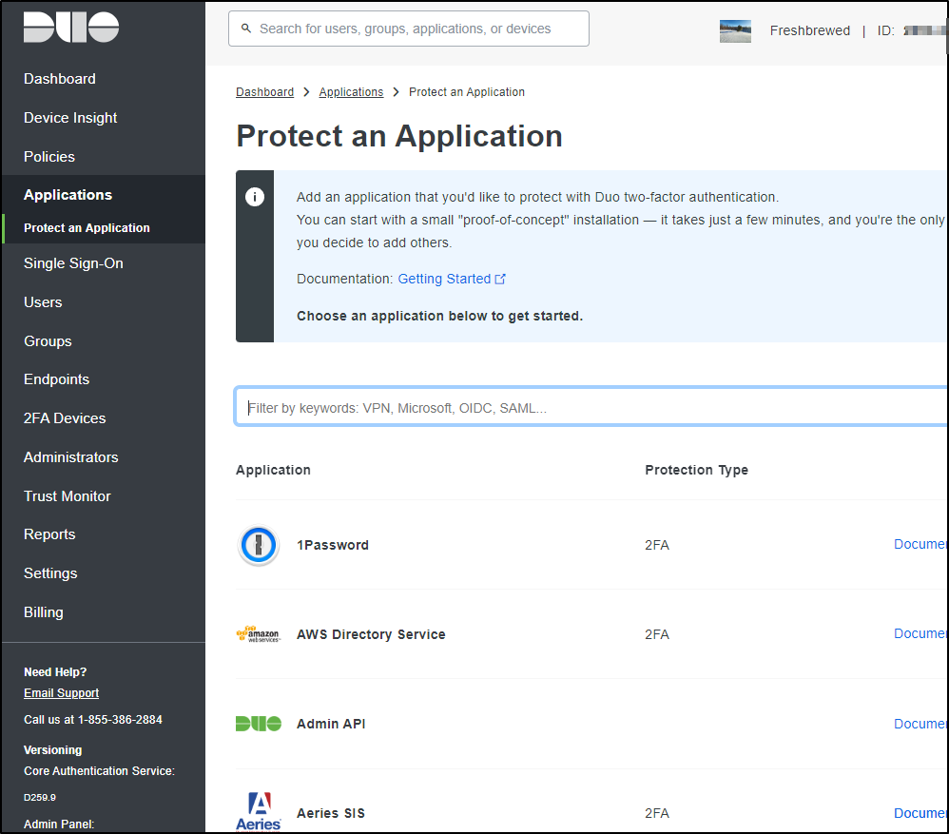Screen dimensions: 949x834
Task: Focus the global search field
Action: 409,29
